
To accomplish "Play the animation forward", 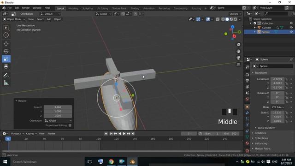I will tap(124, 133).
